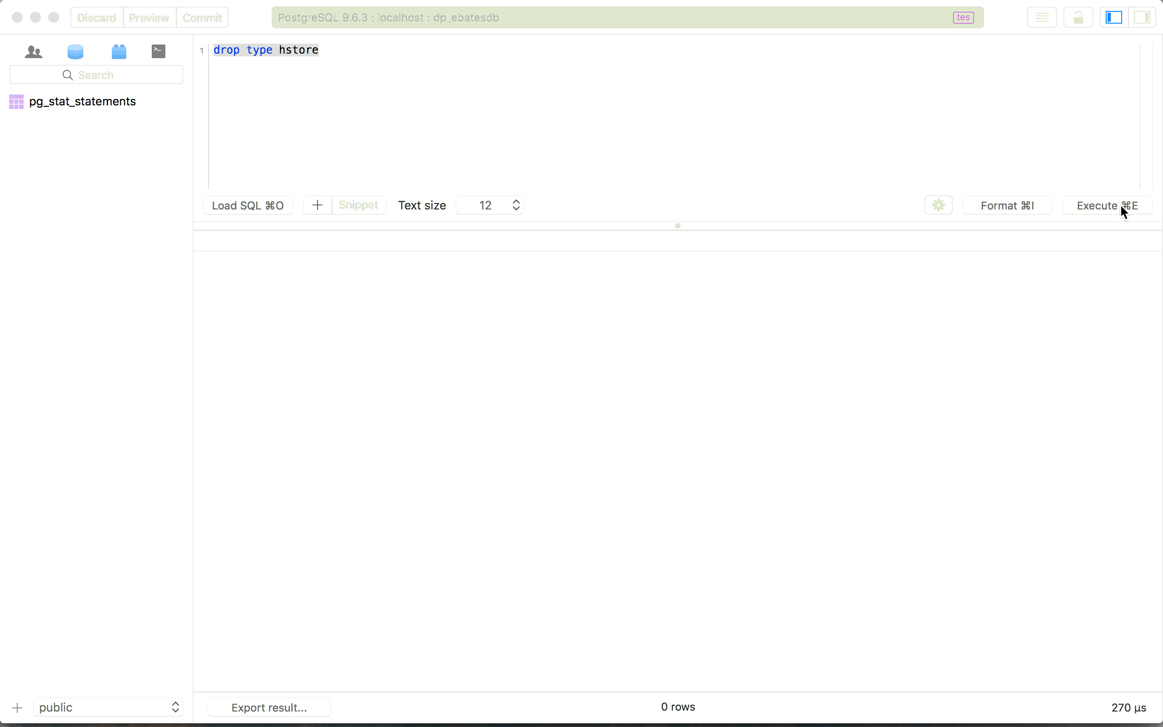Screen dimensions: 1163x727
Task: Switch to the Commit option
Action: tap(202, 17)
